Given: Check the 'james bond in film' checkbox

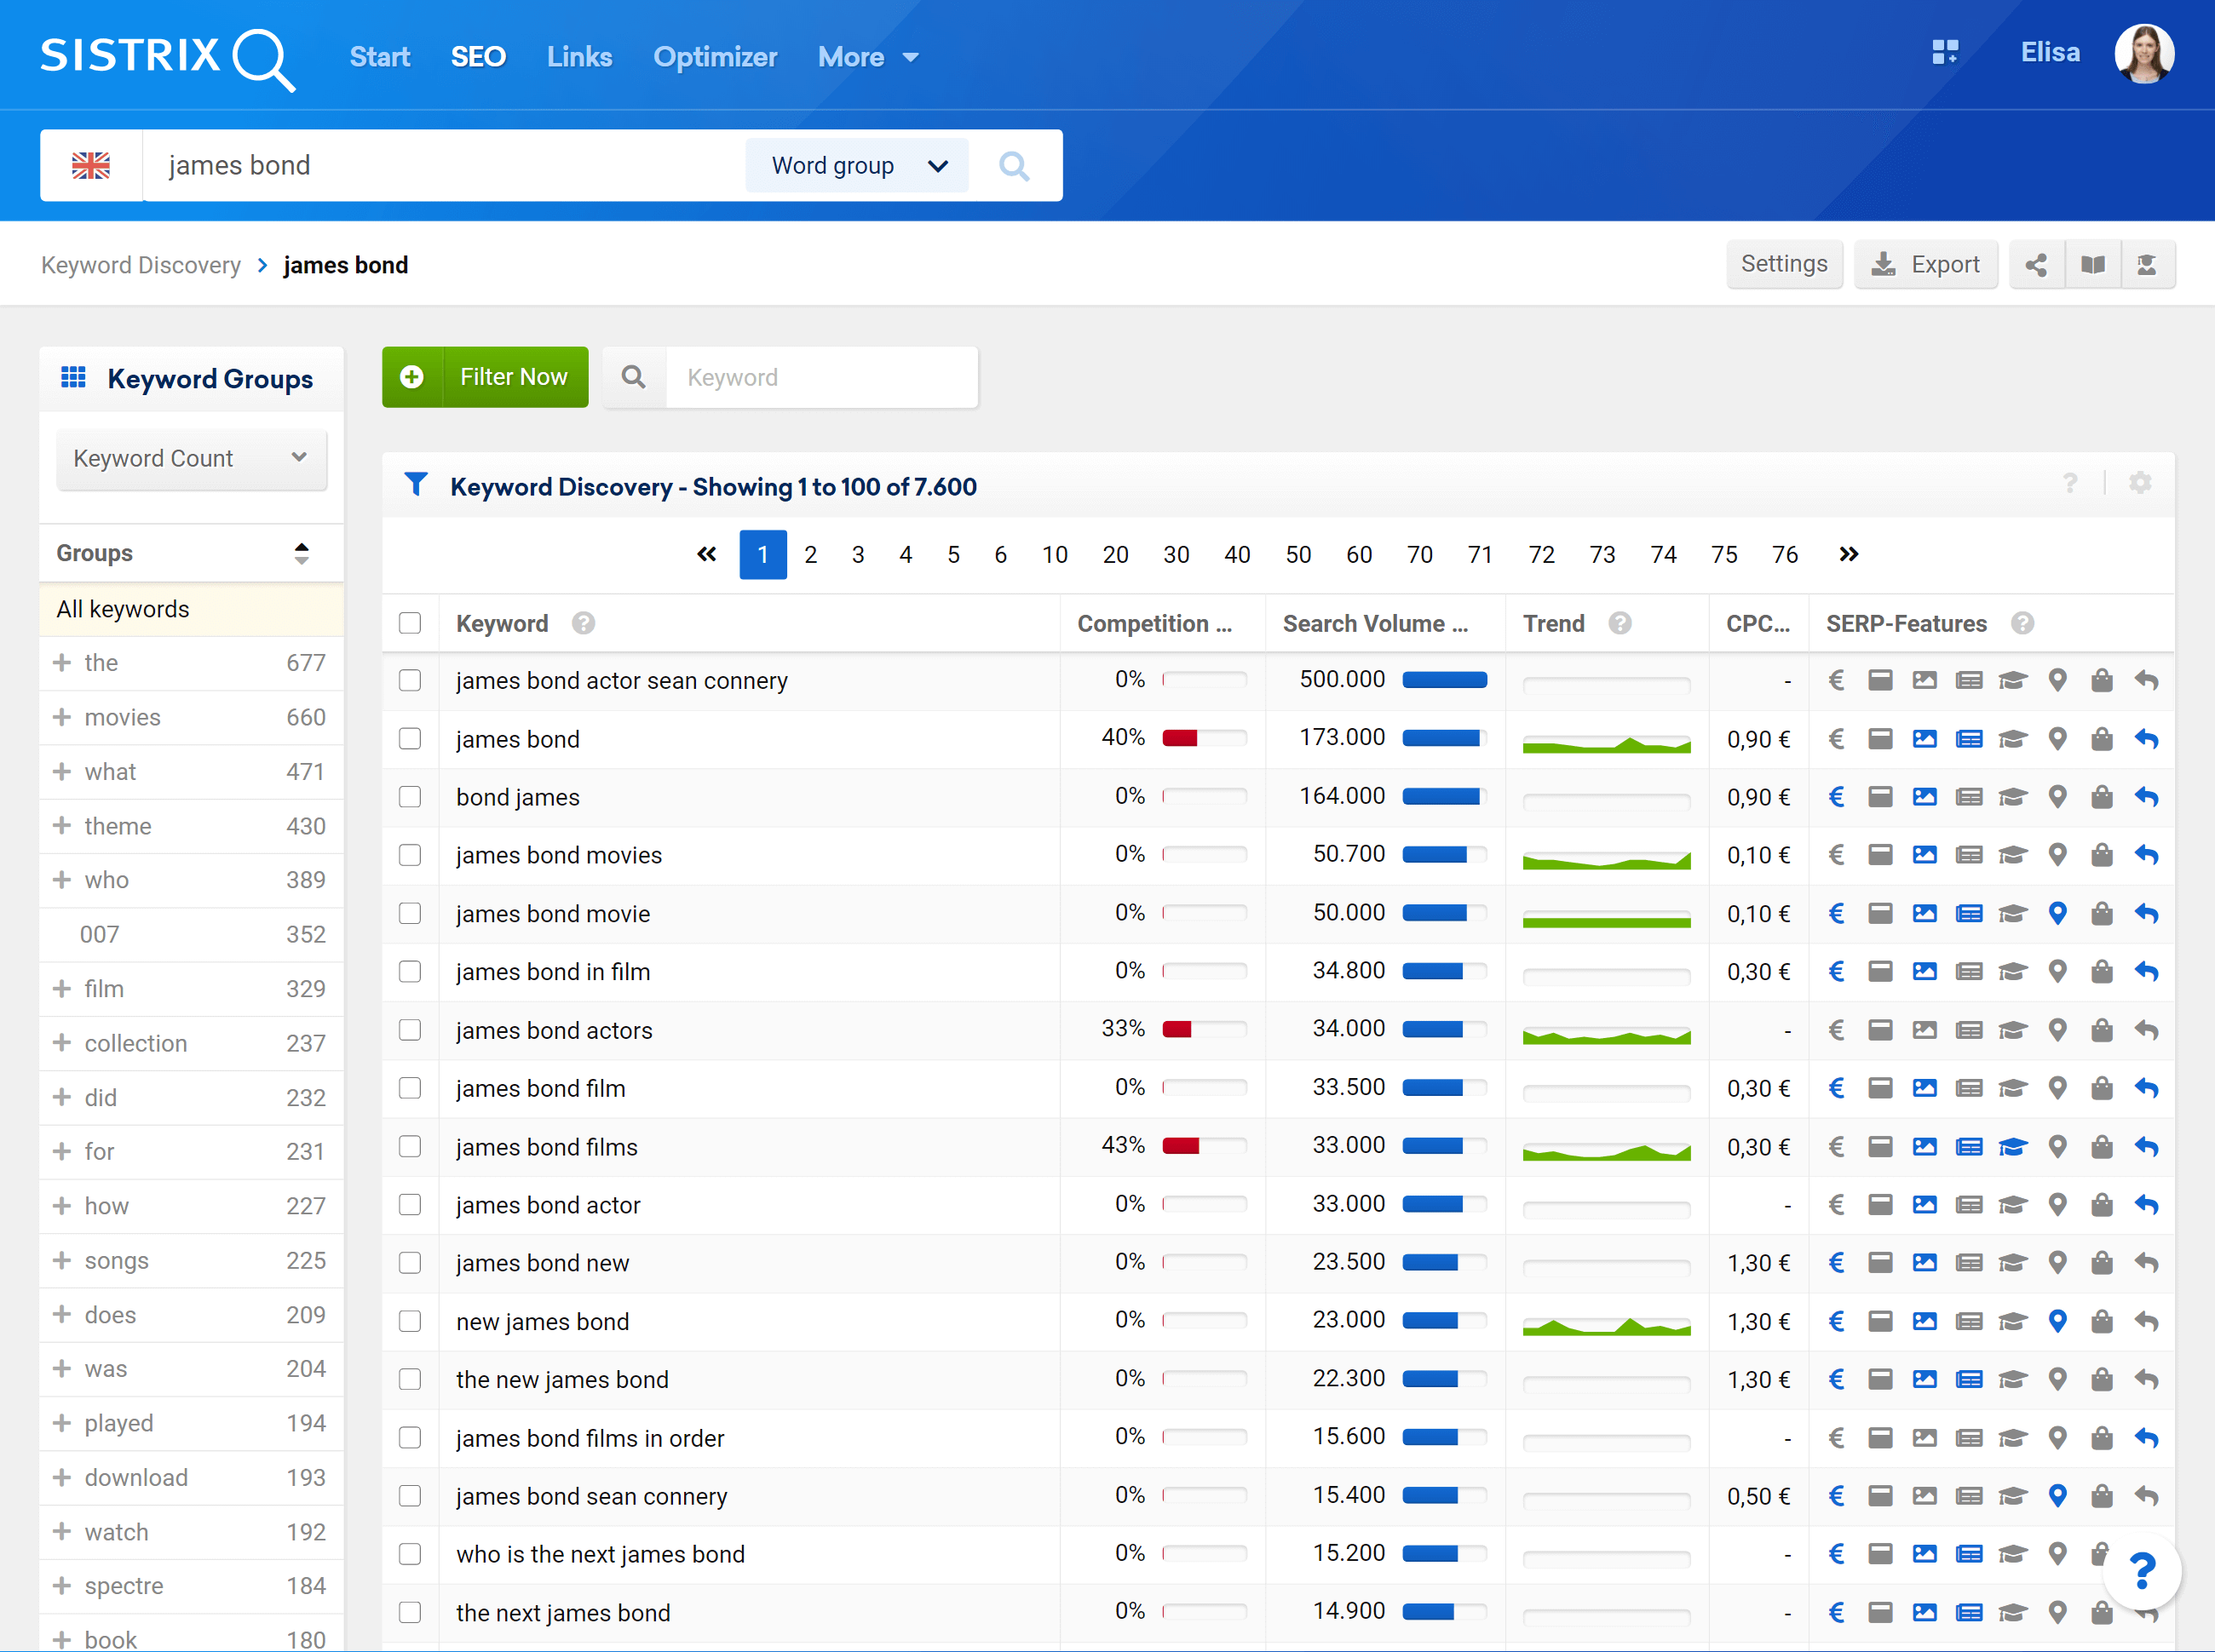Looking at the screenshot, I should [410, 972].
